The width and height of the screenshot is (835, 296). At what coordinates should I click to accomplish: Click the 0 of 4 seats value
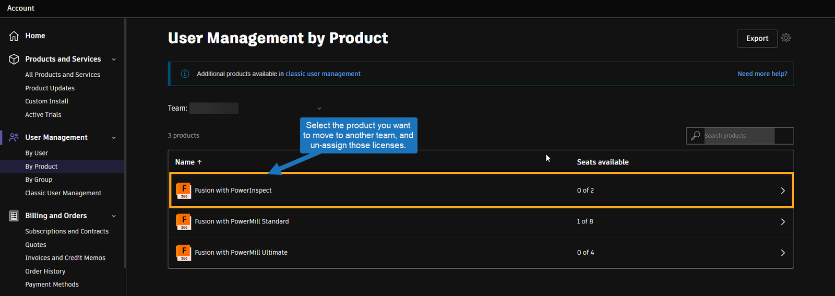pos(586,253)
